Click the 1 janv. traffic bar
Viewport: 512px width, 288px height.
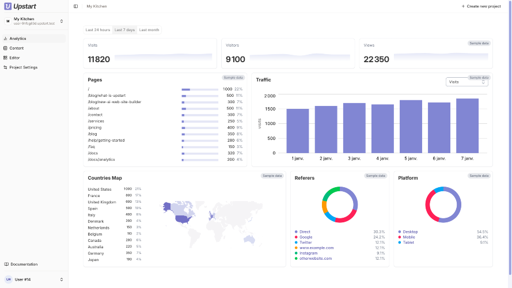(298, 131)
